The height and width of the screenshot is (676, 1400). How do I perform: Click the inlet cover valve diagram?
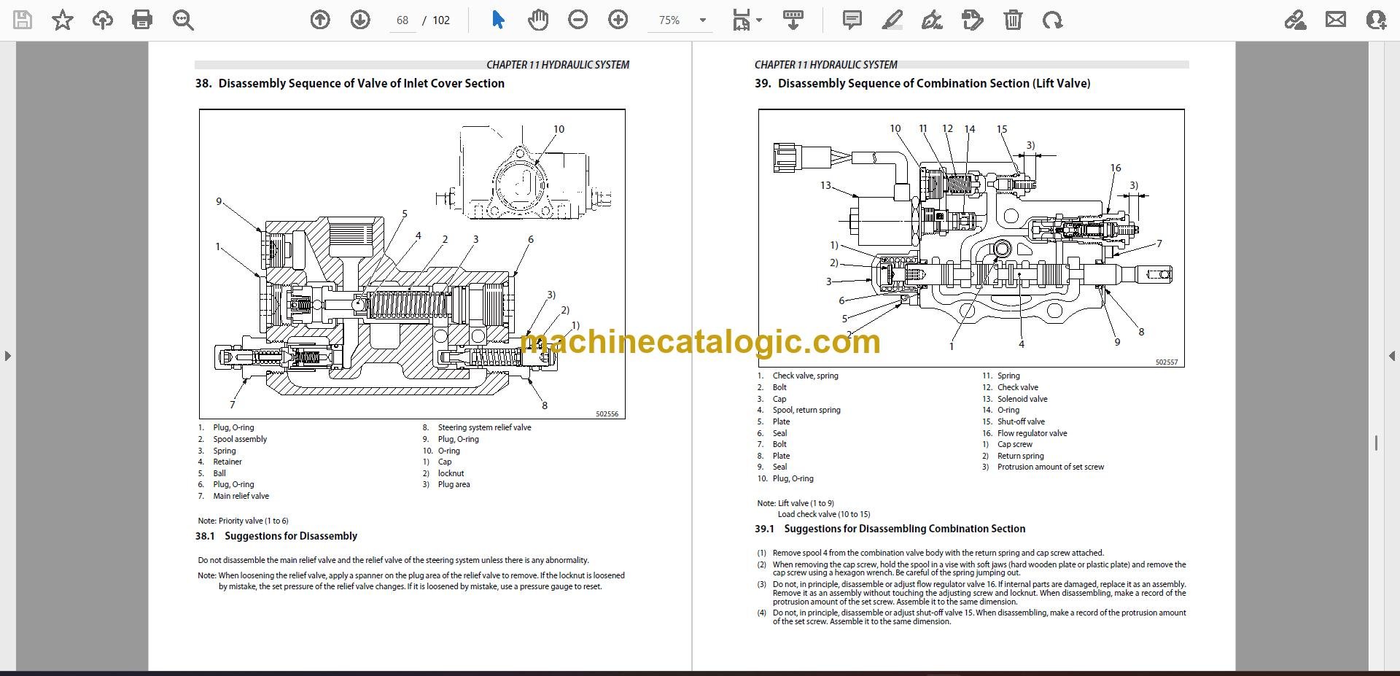click(412, 264)
